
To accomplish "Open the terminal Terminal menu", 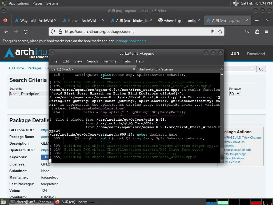I will 110,61.
